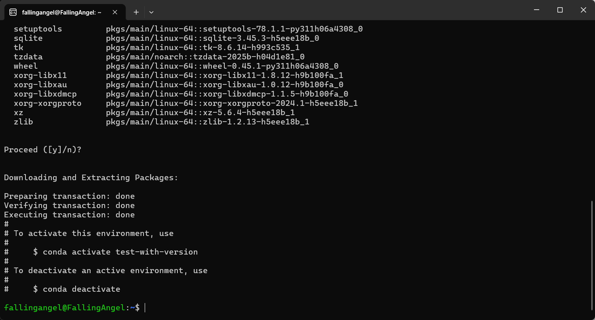
Task: Click the 'Executing transaction: done' line
Action: (70, 215)
